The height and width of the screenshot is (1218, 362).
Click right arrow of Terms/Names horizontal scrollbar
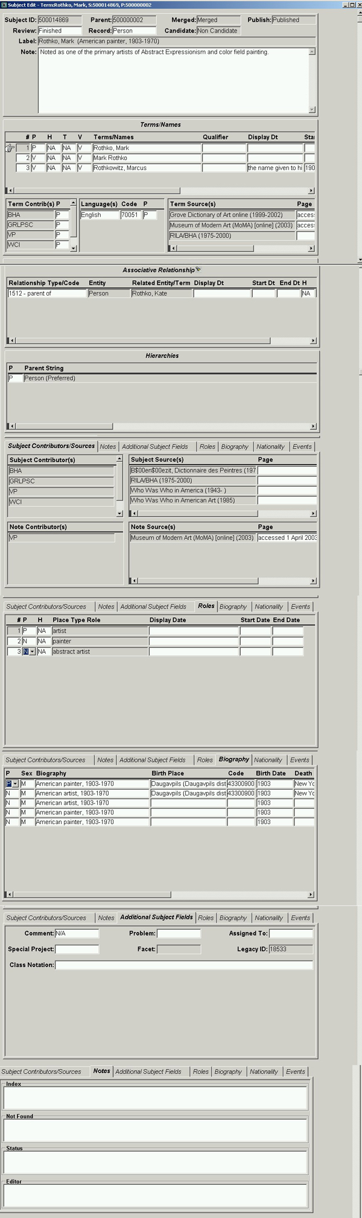point(311,191)
